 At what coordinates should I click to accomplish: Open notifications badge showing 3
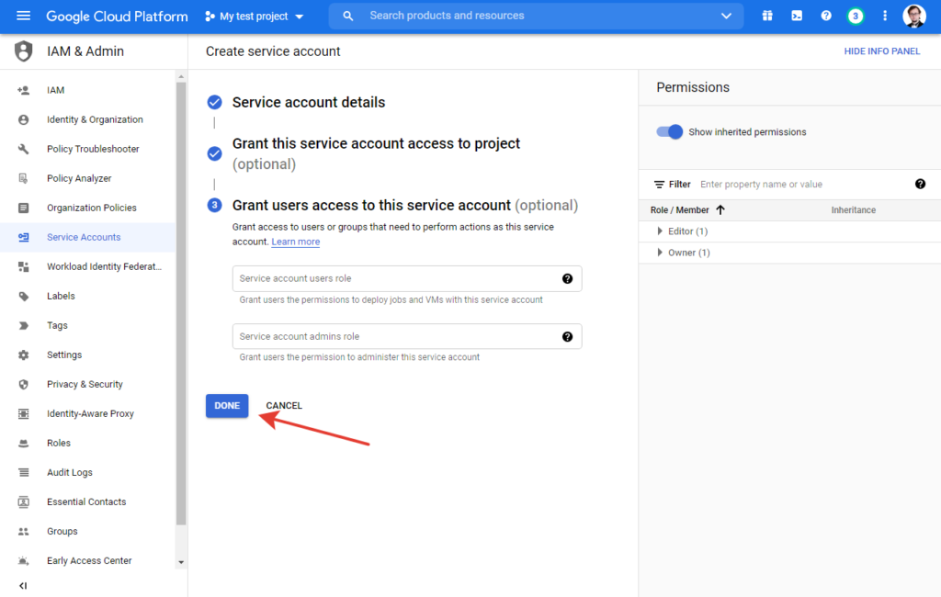(x=856, y=16)
